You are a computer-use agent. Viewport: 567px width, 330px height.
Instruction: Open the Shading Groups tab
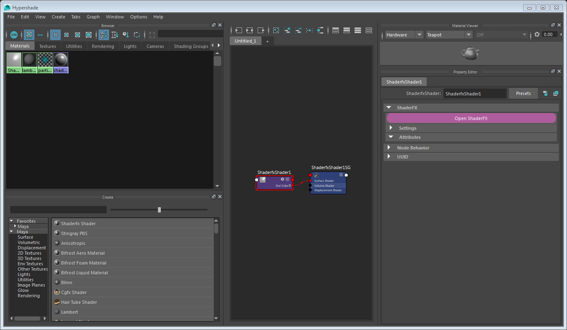pyautogui.click(x=191, y=46)
